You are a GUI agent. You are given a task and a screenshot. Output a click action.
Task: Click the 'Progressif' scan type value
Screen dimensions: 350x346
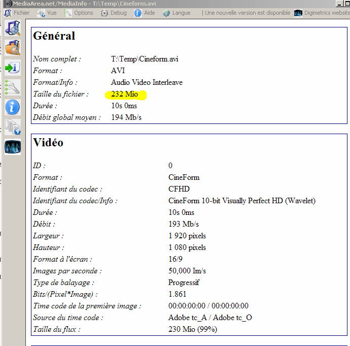pos(184,282)
